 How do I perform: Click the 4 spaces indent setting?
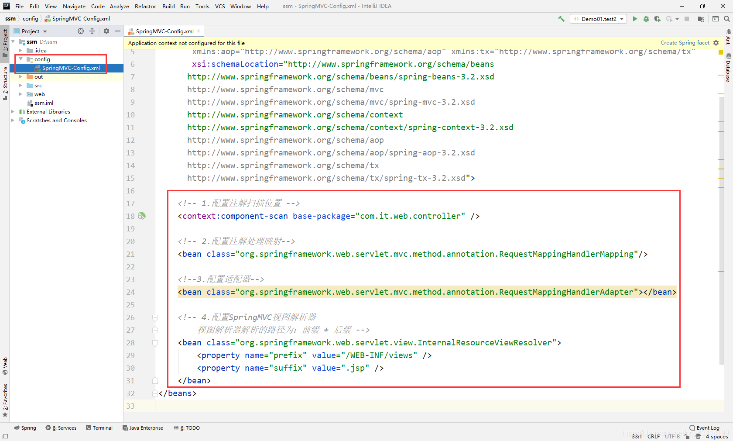(717, 437)
